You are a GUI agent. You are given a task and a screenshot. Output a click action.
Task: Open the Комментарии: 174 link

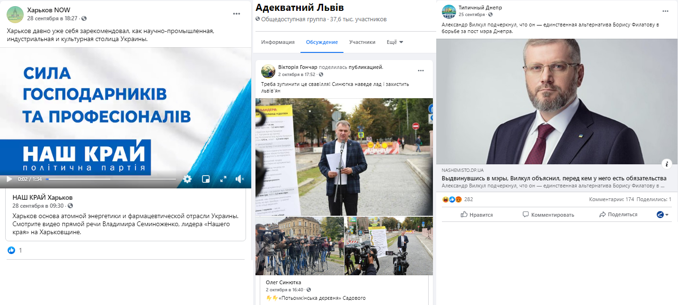[611, 200]
